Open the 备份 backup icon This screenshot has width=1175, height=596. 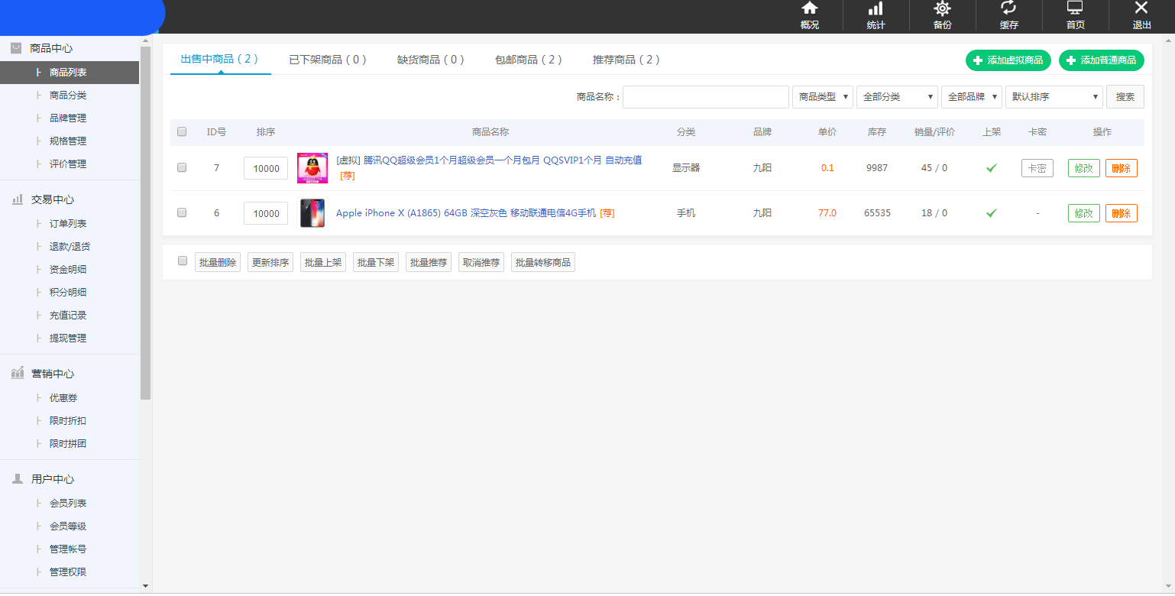(942, 14)
